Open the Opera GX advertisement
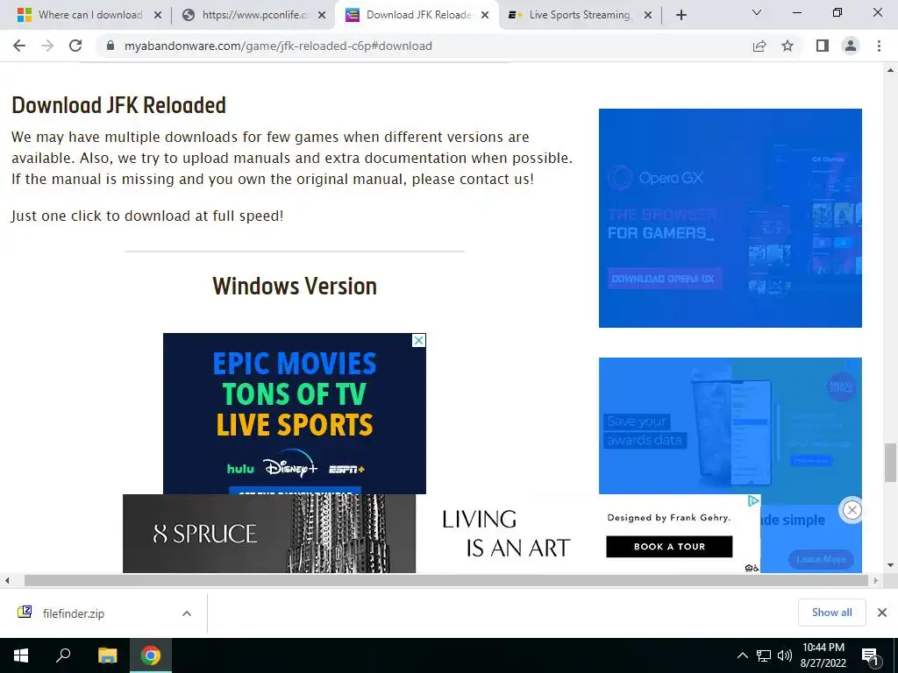 click(x=731, y=218)
